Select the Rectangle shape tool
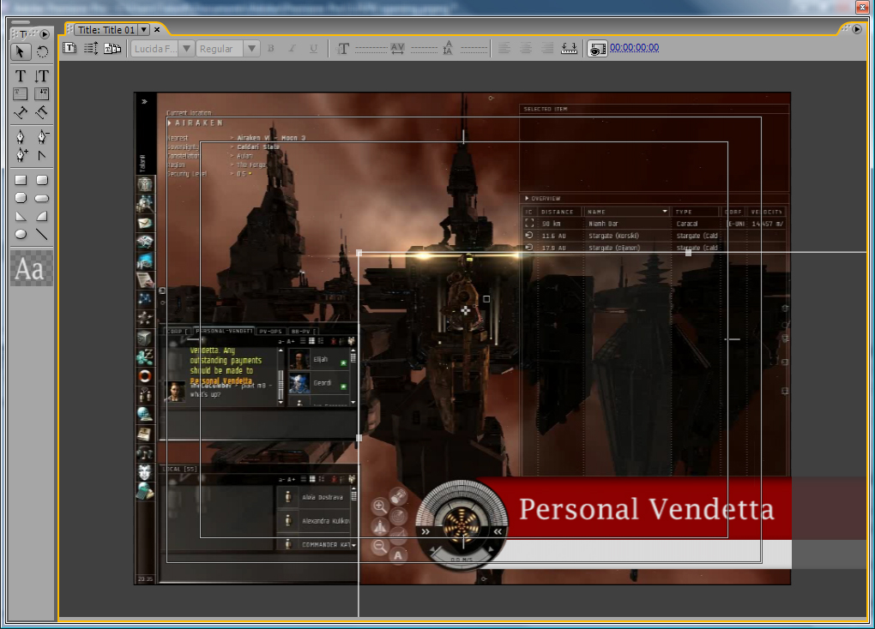The image size is (875, 629). (20, 180)
